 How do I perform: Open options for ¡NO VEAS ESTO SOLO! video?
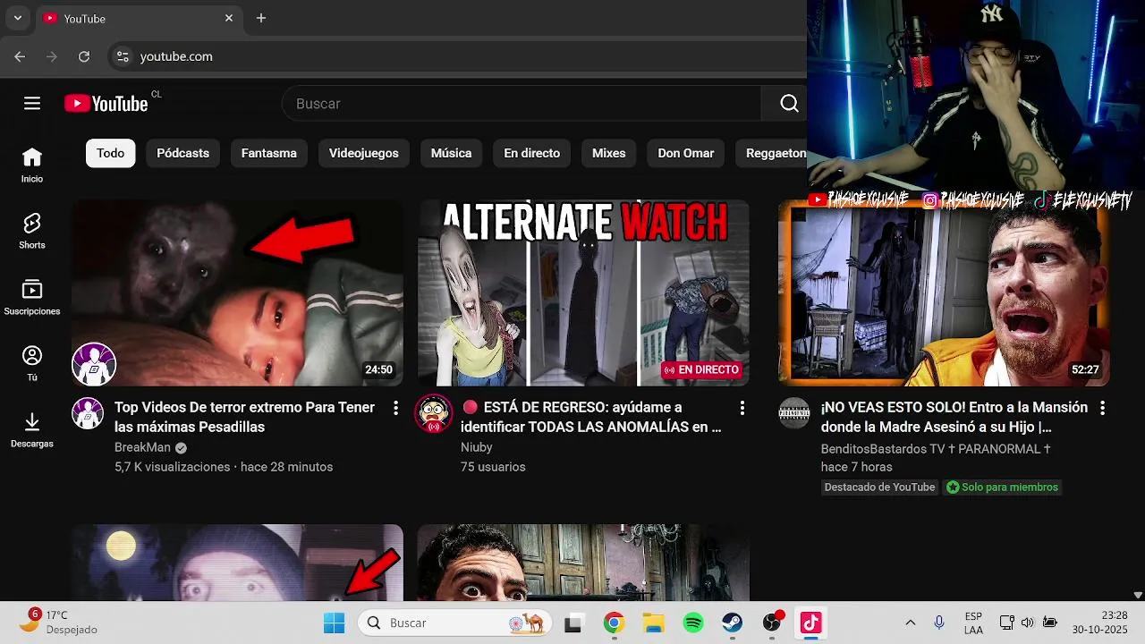[1102, 408]
